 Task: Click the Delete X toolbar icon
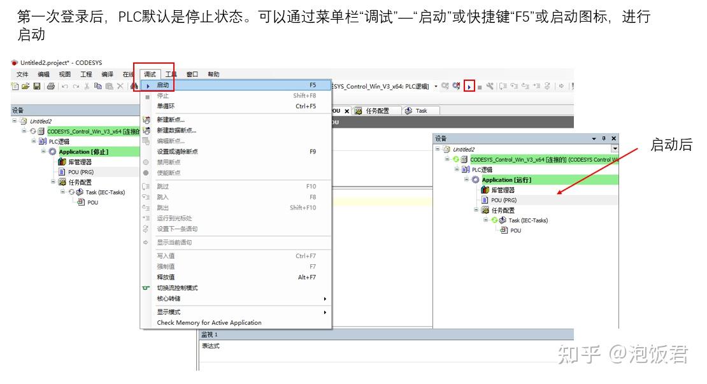click(x=120, y=86)
